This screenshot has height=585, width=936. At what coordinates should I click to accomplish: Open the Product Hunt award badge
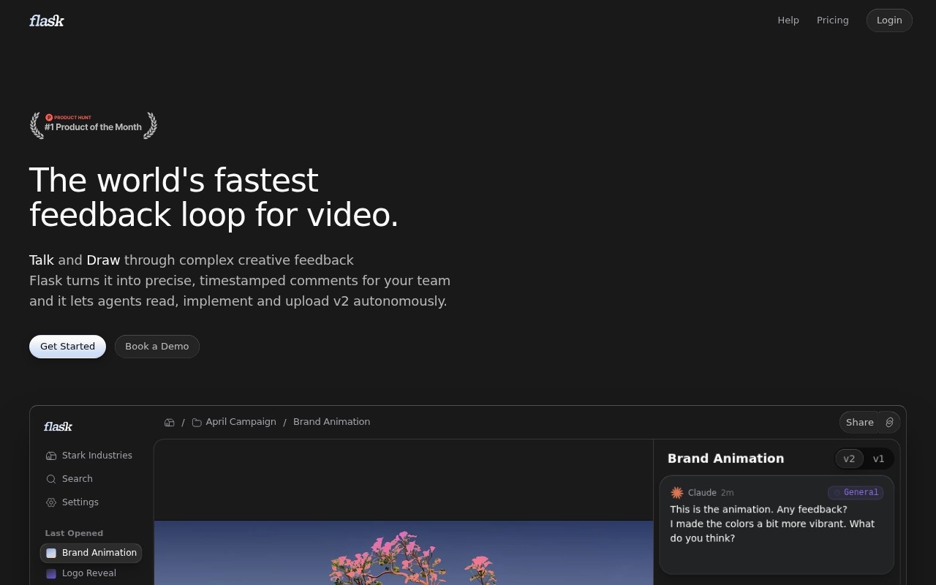94,126
